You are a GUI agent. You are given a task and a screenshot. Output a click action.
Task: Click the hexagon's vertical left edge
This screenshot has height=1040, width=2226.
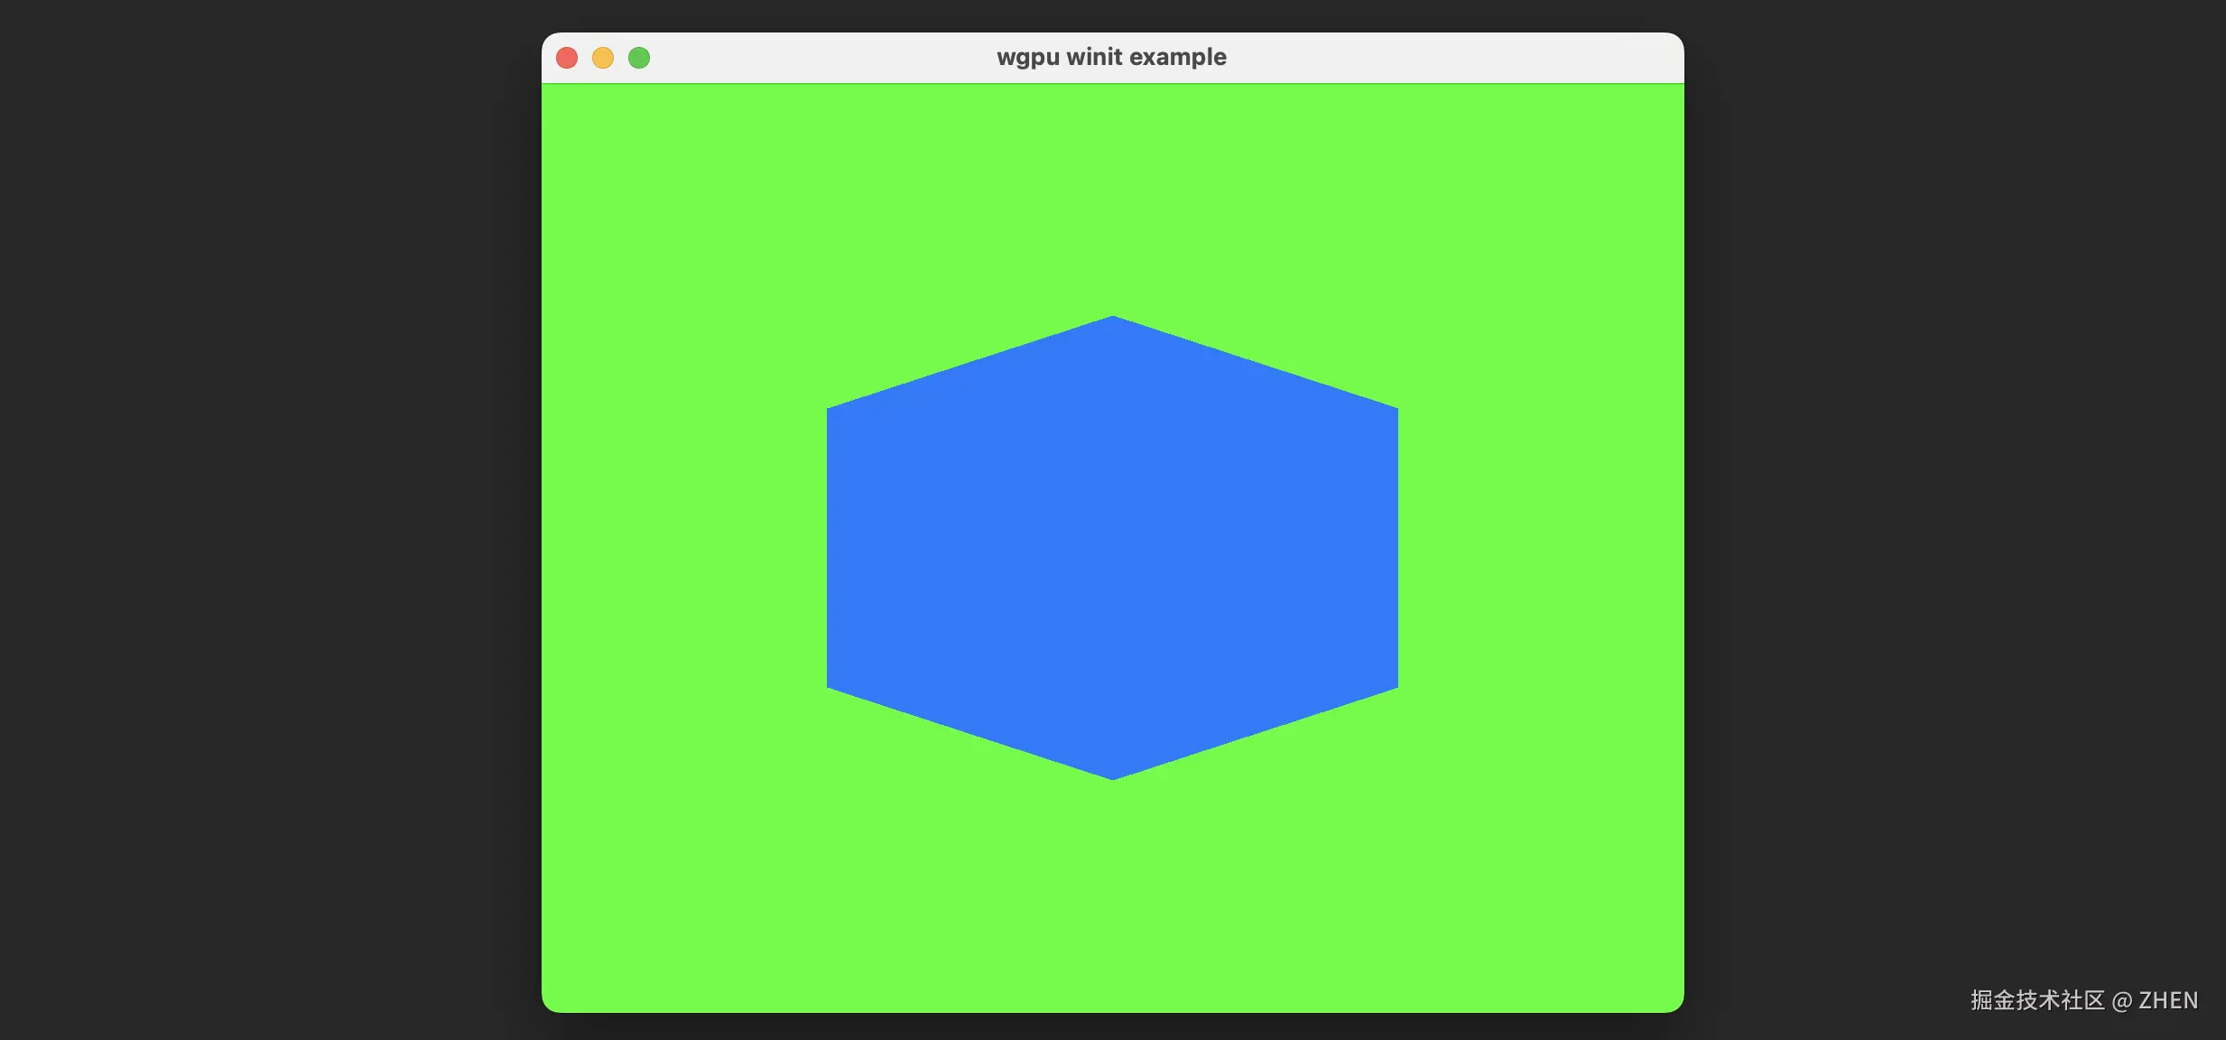[829, 548]
